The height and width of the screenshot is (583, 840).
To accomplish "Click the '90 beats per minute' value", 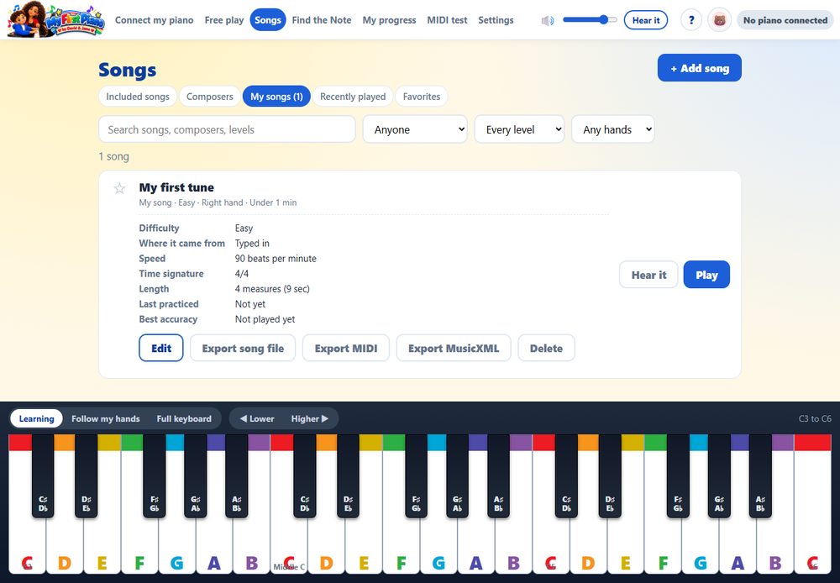I will click(x=276, y=258).
